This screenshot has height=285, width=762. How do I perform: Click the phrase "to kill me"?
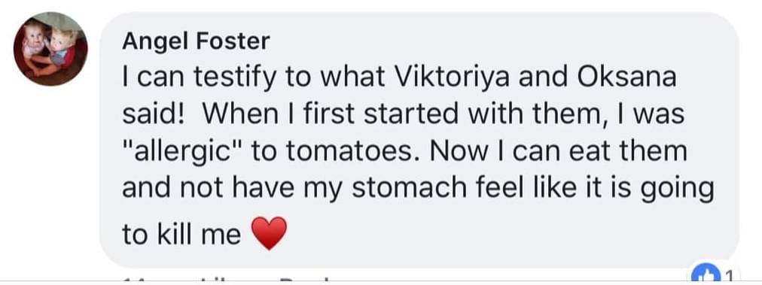[x=181, y=235]
